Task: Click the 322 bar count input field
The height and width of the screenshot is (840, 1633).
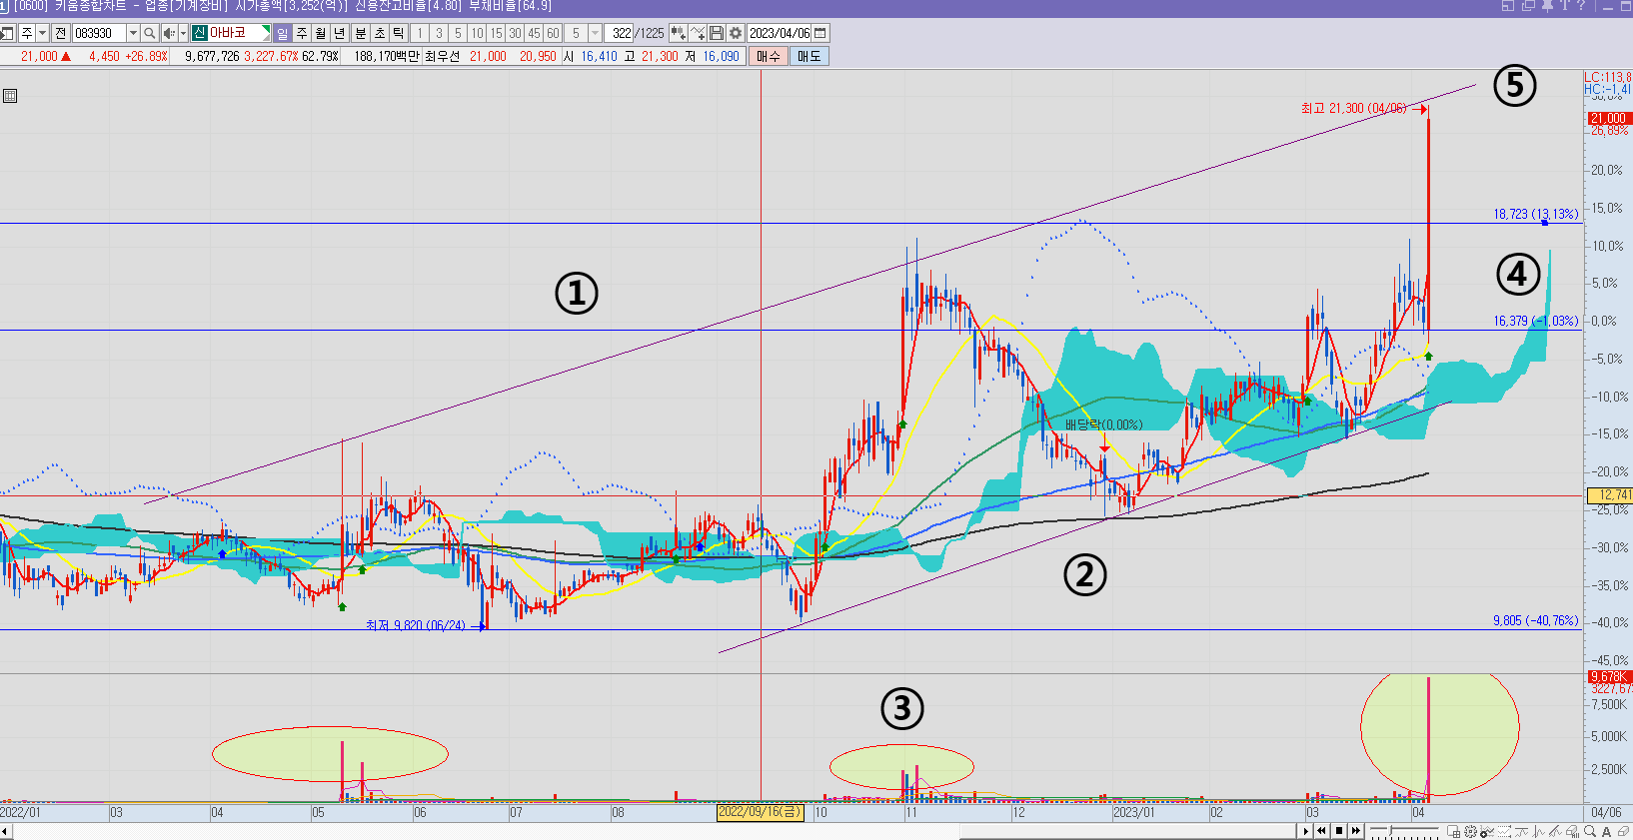Action: pos(620,33)
